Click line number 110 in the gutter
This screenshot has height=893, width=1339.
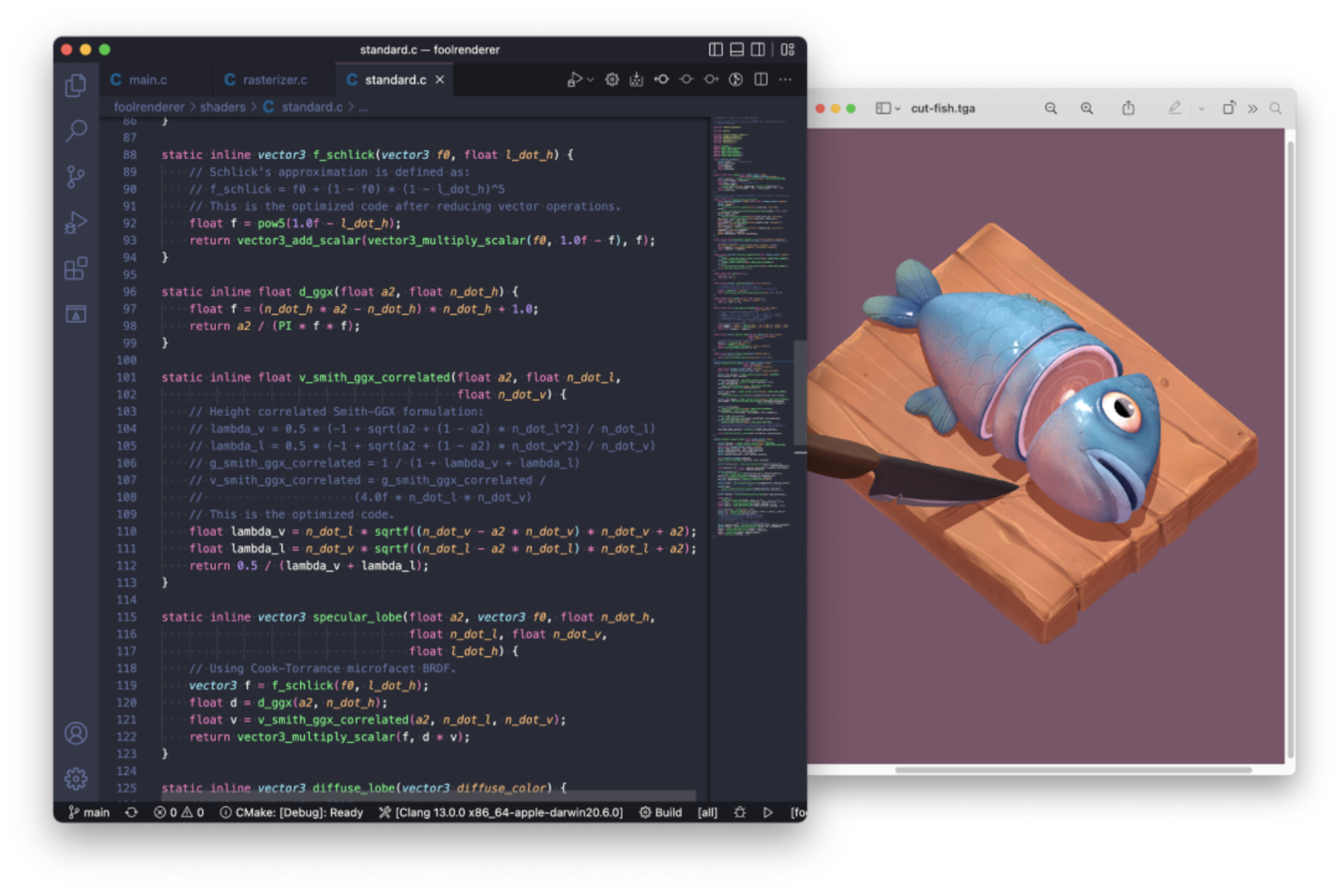click(126, 531)
